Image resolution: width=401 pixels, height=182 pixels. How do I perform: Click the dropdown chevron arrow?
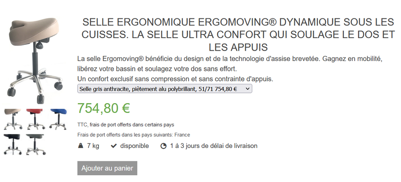(x=247, y=89)
